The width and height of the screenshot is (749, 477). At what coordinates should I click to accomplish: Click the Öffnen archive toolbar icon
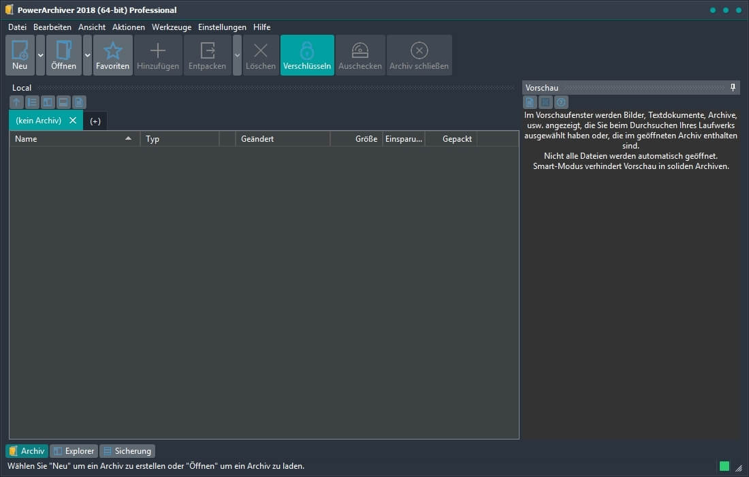(x=63, y=51)
